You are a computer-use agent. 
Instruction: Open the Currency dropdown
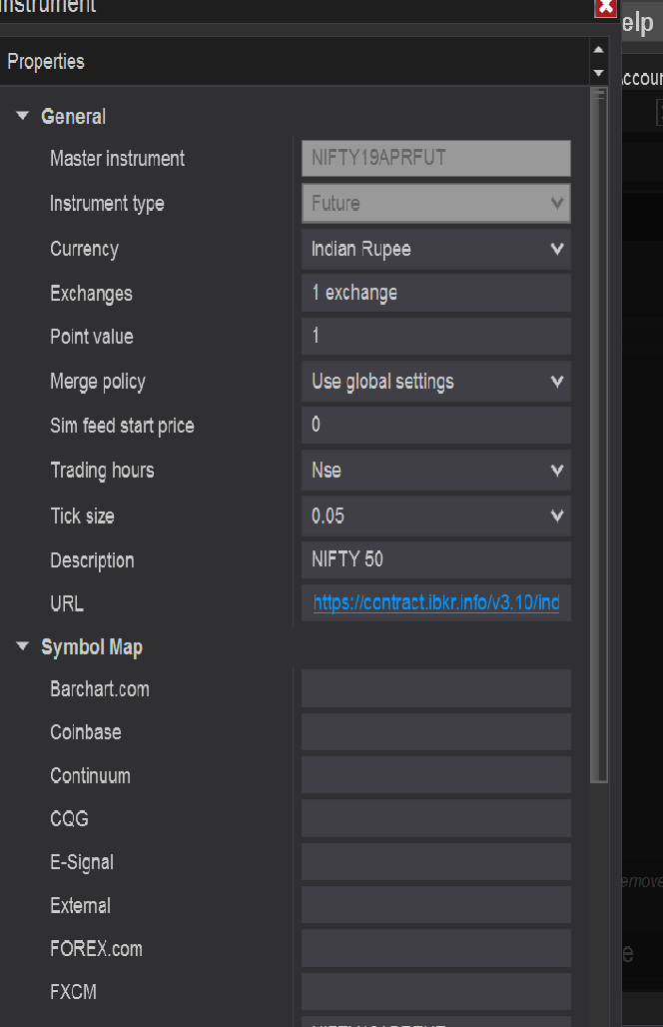557,249
